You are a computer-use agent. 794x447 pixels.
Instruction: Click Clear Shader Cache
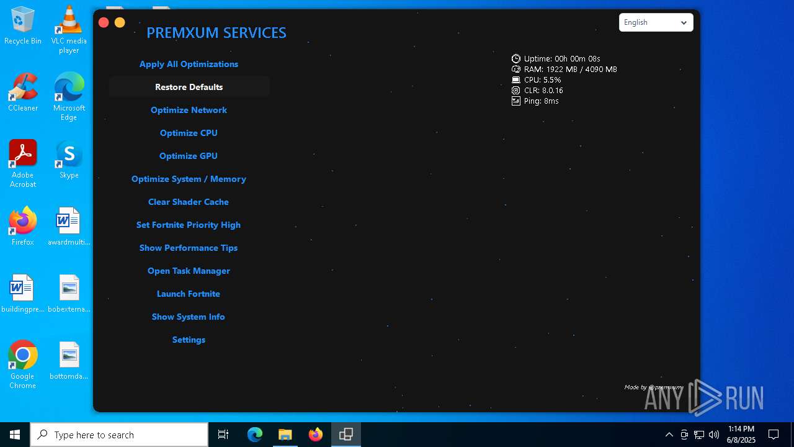pos(189,202)
